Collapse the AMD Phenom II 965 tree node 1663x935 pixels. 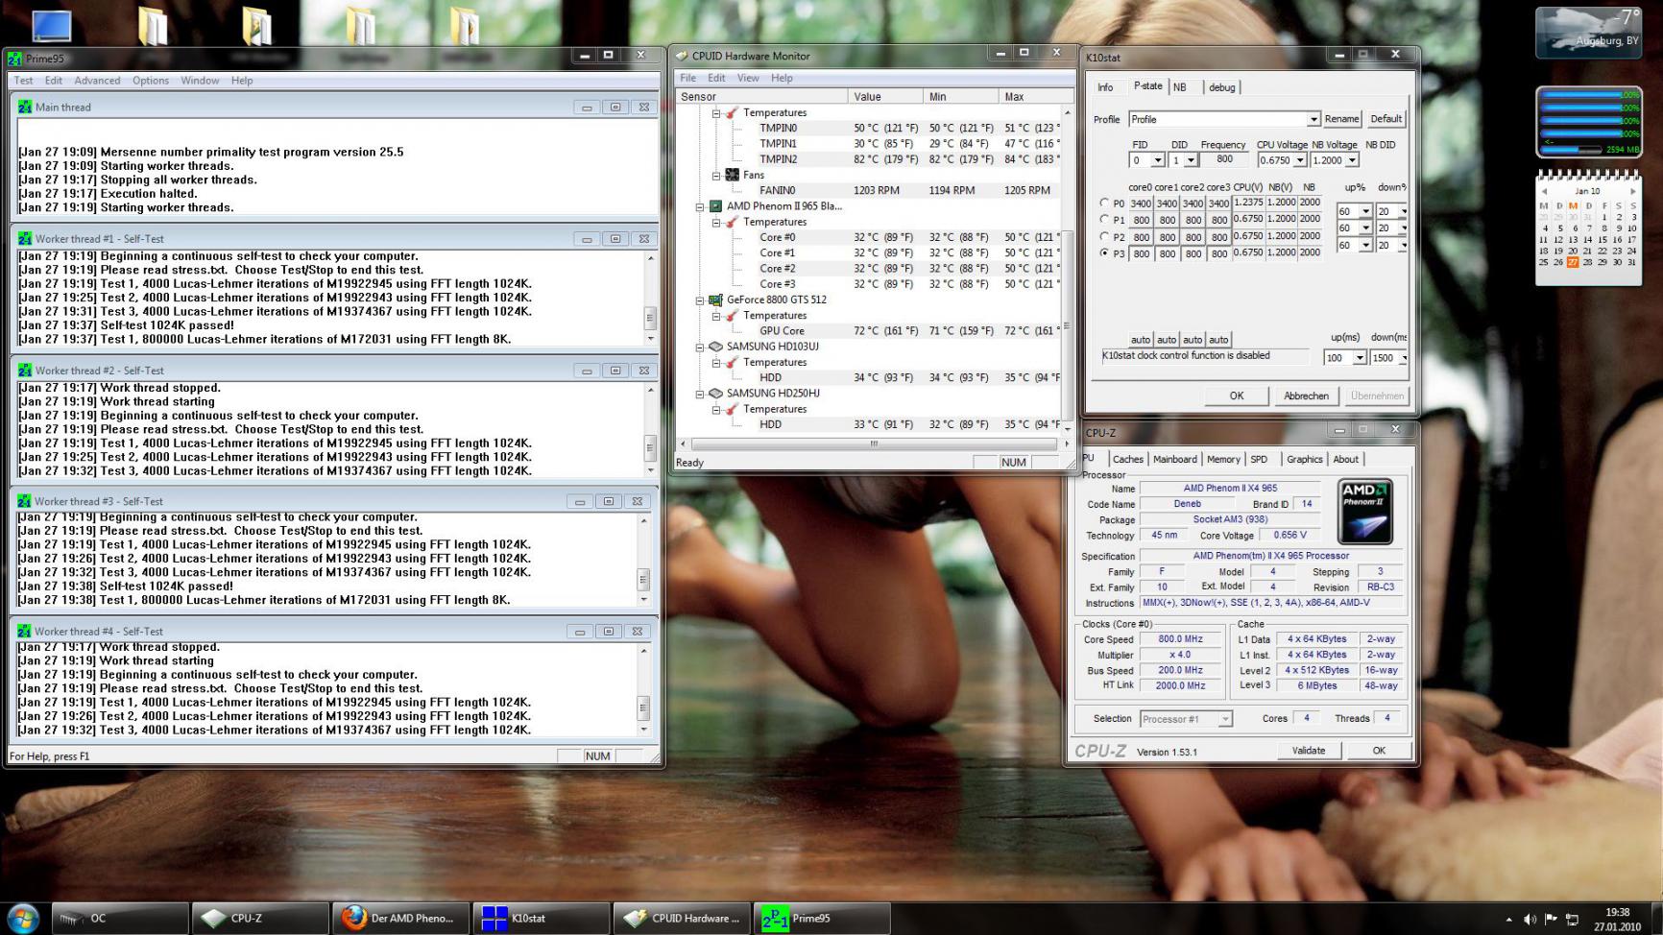click(700, 206)
